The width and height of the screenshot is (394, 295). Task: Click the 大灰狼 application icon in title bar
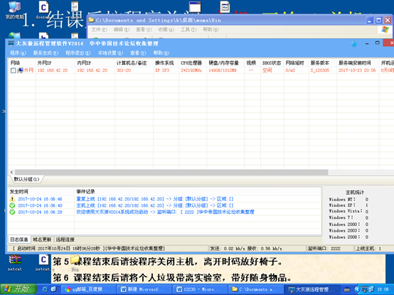pyautogui.click(x=11, y=43)
